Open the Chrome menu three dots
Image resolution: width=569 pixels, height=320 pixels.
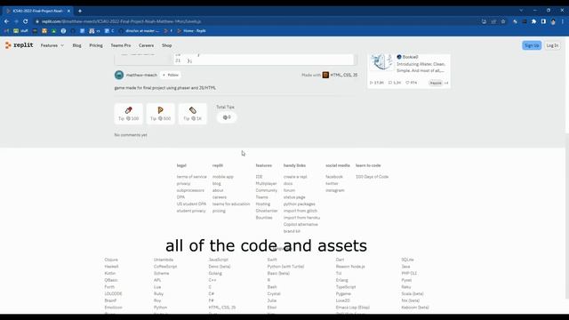click(563, 21)
